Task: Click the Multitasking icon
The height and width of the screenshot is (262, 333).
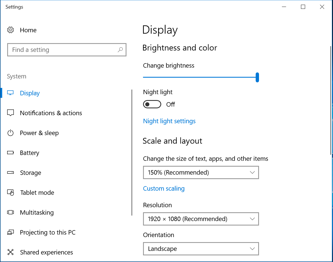Action: (x=10, y=213)
